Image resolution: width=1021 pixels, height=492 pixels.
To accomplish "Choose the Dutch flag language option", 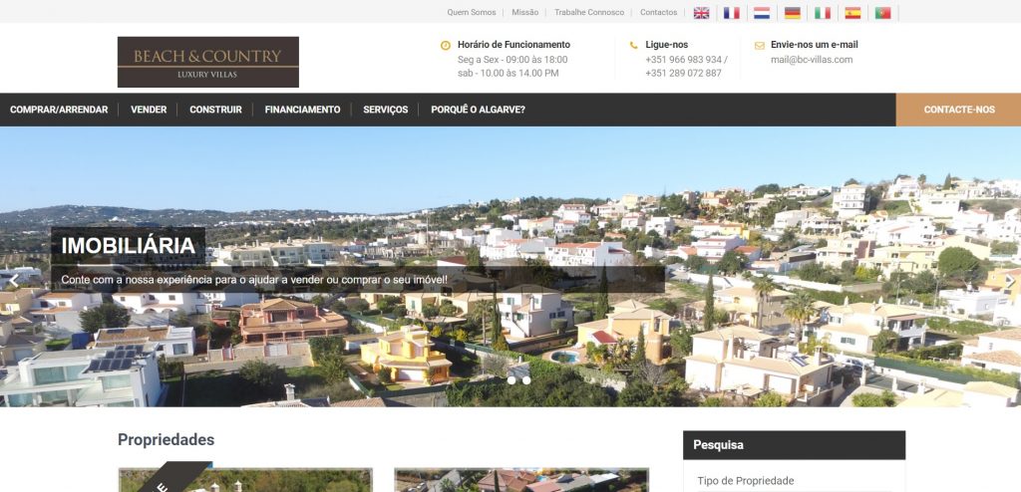I will tap(762, 12).
